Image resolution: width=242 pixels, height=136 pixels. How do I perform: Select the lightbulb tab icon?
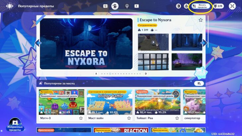point(127,6)
